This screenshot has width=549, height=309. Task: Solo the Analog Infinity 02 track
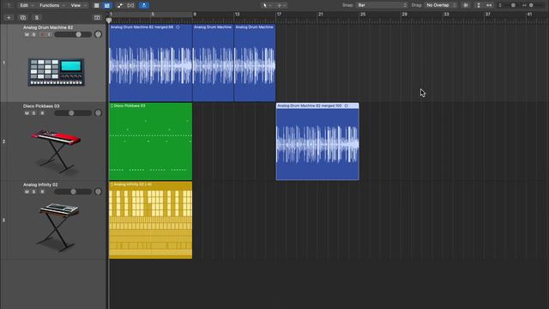34,191
